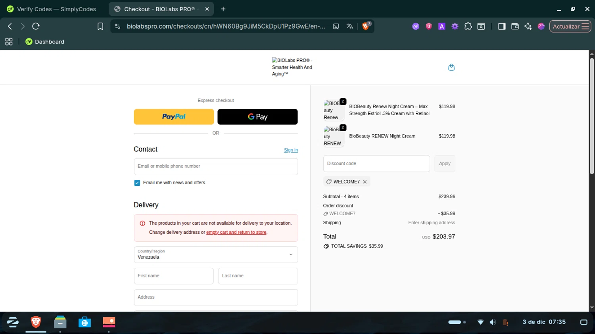595x334 pixels.
Task: Open the apps grid icon in bookmarks bar
Action: [x=9, y=42]
